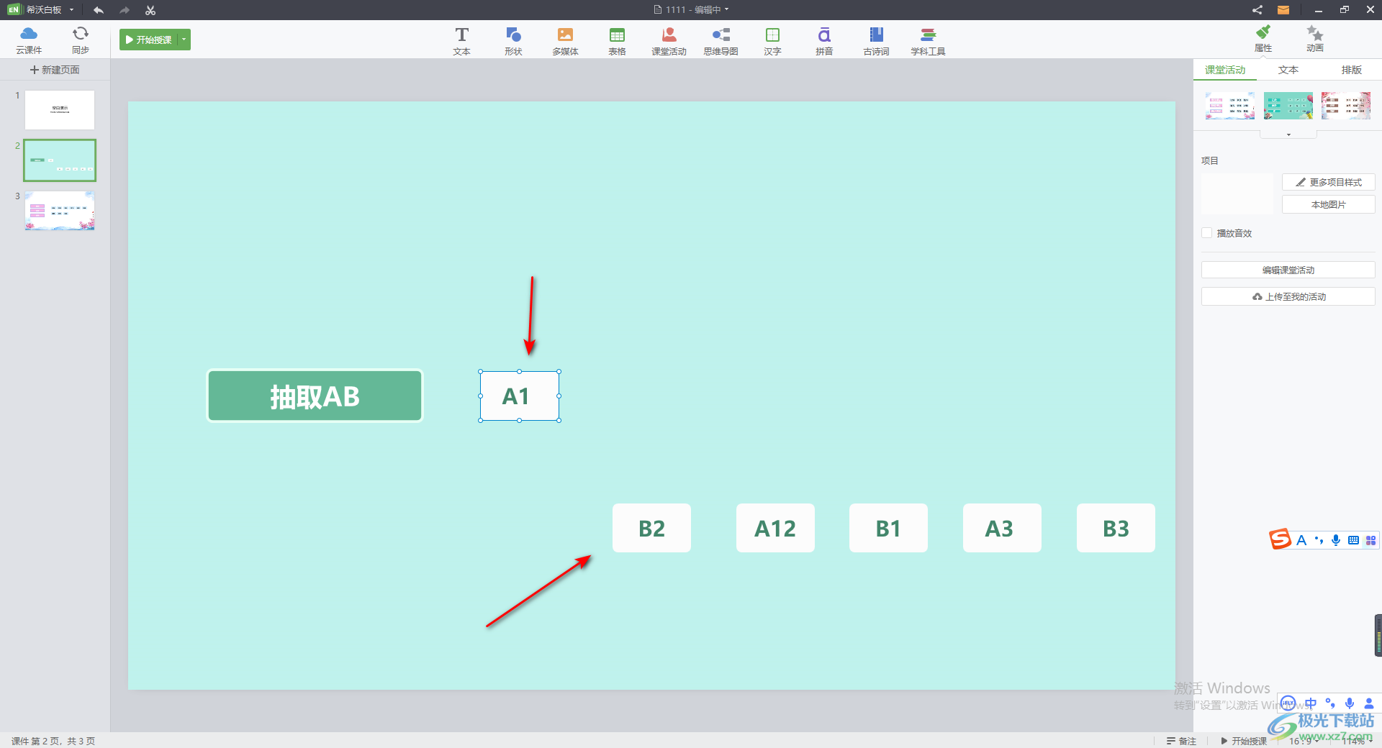Open the 拼音 pinyin tool
Image resolution: width=1382 pixels, height=748 pixels.
(x=824, y=41)
